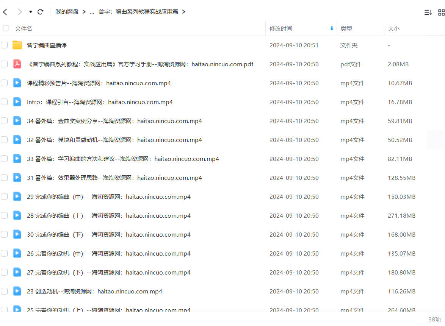Image resolution: width=445 pixels, height=326 pixels.
Task: Open file name 32 番外篇：模块和灵感动机
Action: [114, 140]
